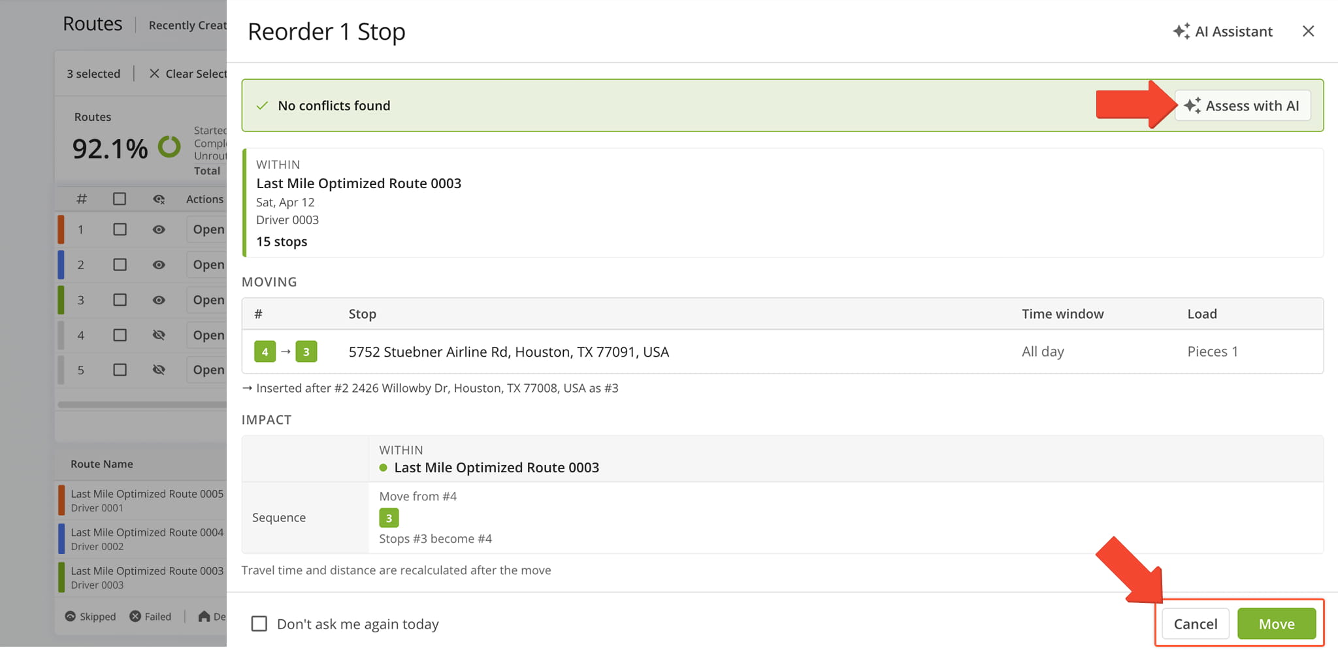Screen dimensions: 1338x650
Task: Click the Failed status icon
Action: pyautogui.click(x=135, y=616)
